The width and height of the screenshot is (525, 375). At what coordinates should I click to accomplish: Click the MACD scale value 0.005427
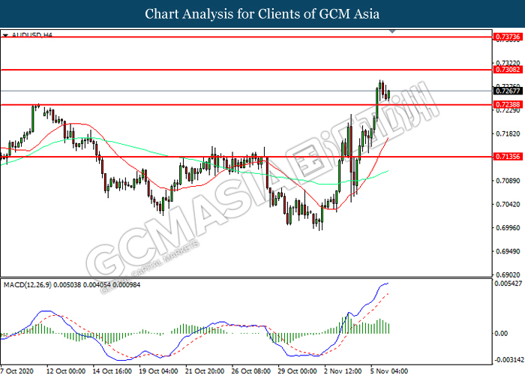(x=508, y=283)
